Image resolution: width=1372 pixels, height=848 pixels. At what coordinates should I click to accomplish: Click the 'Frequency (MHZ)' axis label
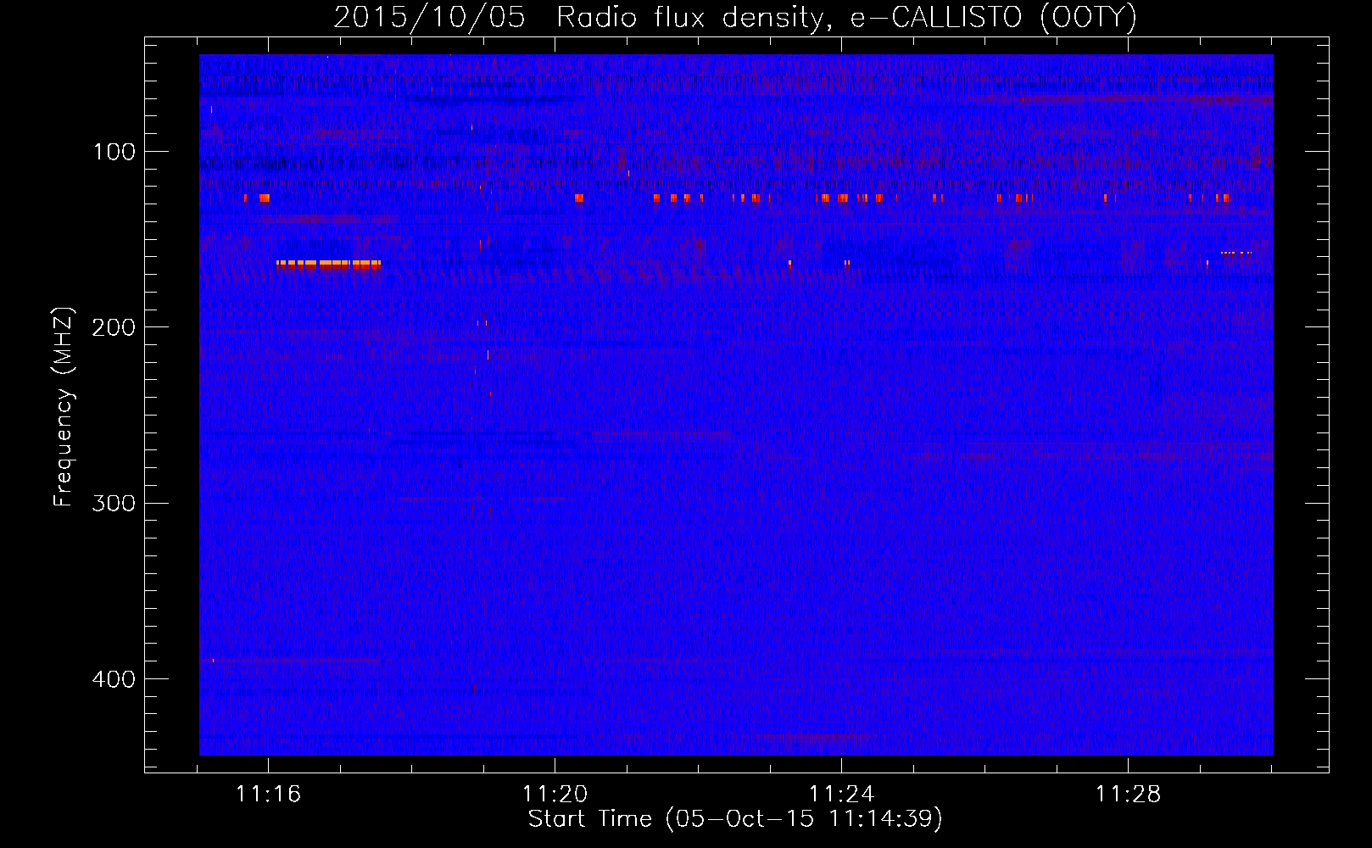click(x=64, y=407)
